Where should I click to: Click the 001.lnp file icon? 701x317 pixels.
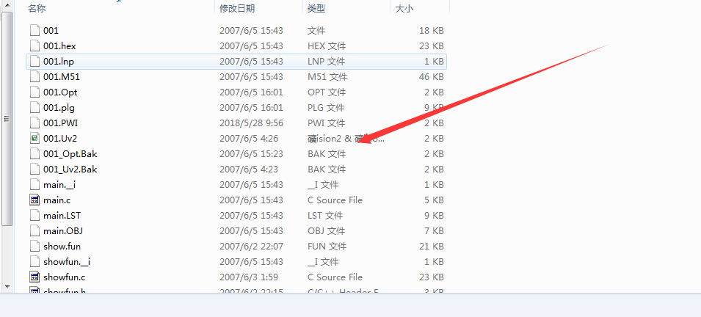coord(35,61)
